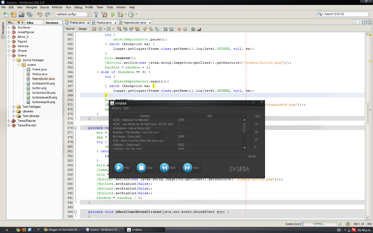Click Stop button in SYSERA player
This screenshot has height=233, width=373.
pyautogui.click(x=145, y=168)
